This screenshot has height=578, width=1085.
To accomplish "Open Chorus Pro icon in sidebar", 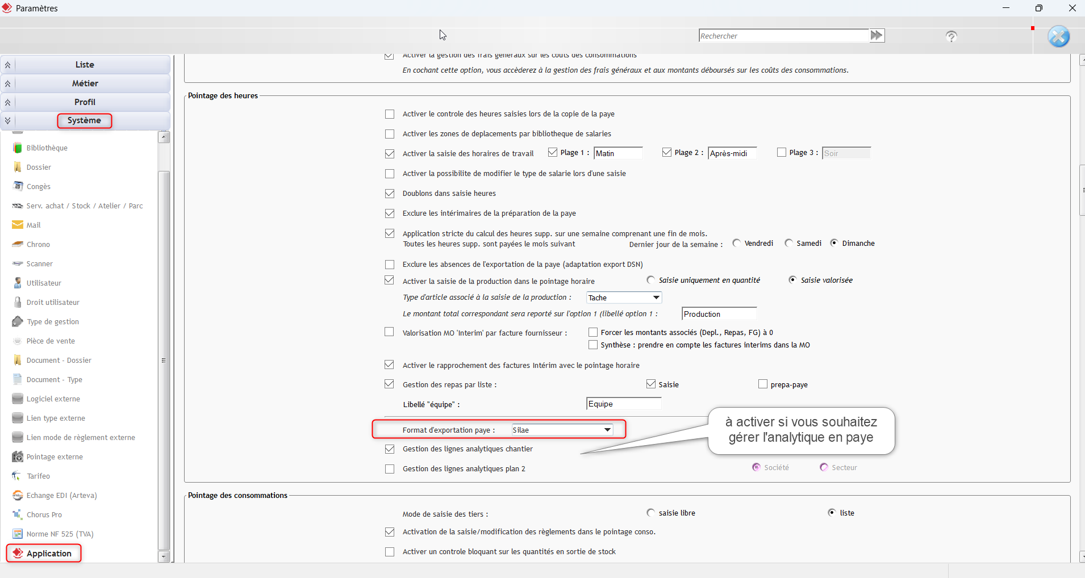I will tap(18, 515).
